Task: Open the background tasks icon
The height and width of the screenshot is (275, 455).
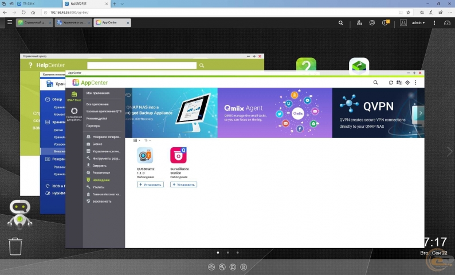Action: [359, 22]
